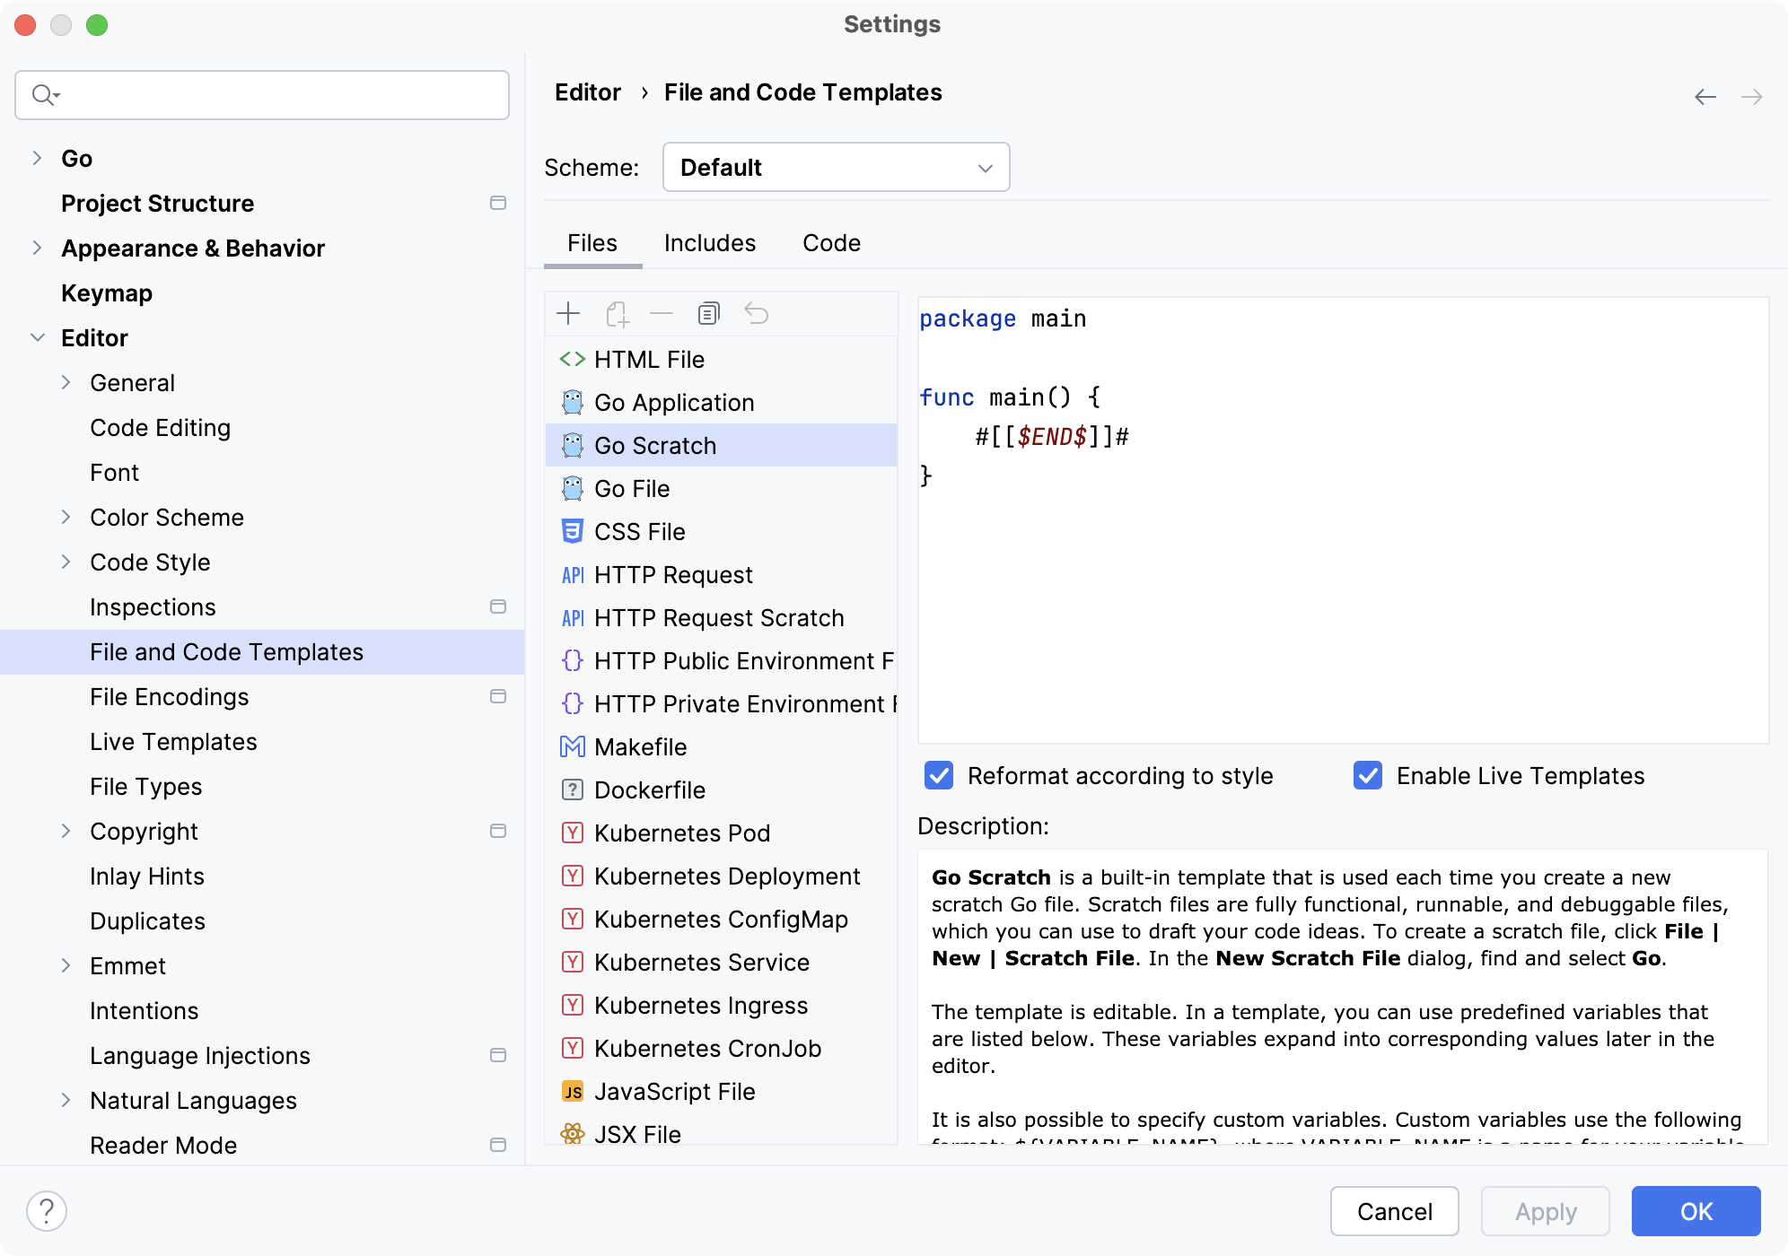The image size is (1788, 1256).
Task: Disable Enable Live Templates
Action: (x=1367, y=775)
